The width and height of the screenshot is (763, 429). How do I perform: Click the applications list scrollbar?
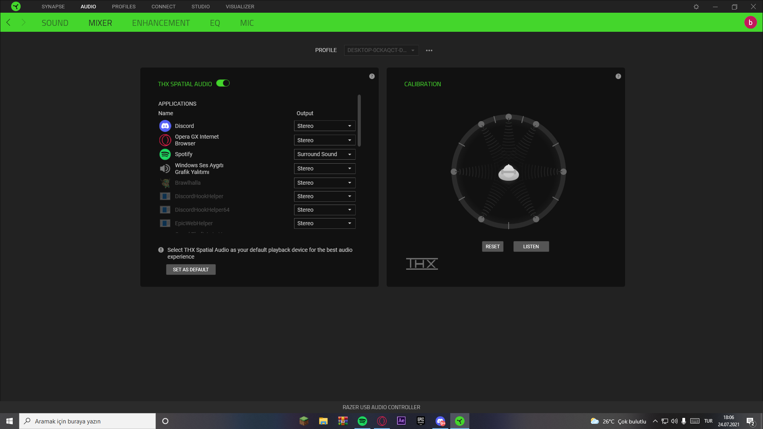(359, 120)
